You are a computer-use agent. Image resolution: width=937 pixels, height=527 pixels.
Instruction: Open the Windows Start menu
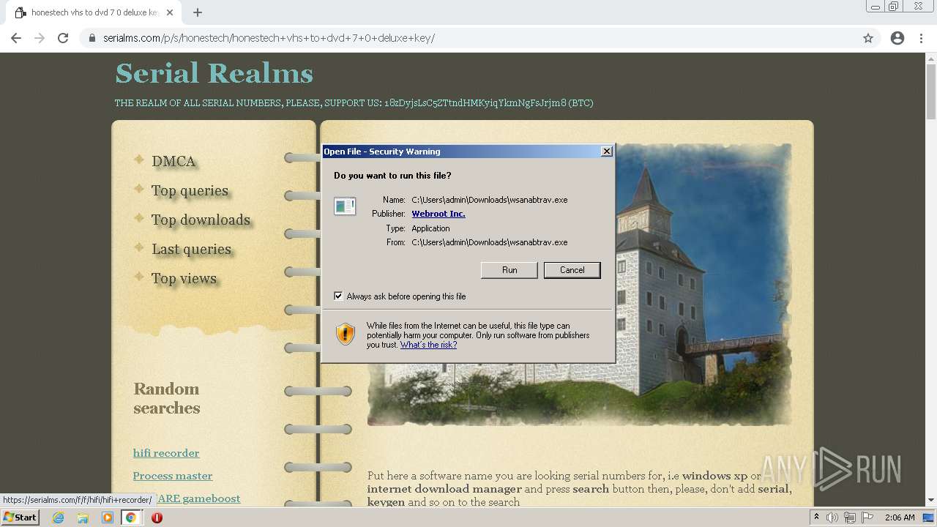coord(20,517)
